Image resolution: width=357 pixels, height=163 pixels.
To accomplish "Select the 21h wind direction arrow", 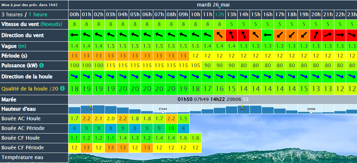I will coord(328,35).
